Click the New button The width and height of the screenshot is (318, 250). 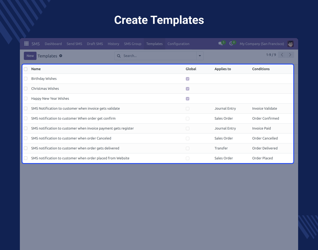[x=30, y=56]
